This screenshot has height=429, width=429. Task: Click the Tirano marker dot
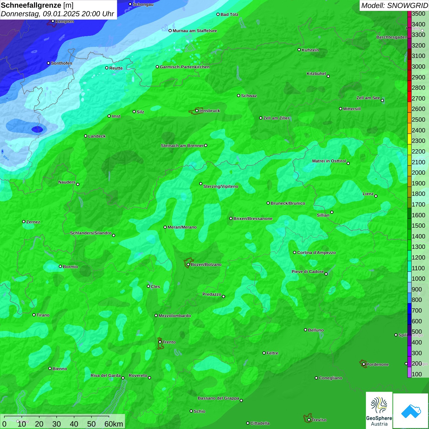pyautogui.click(x=34, y=315)
